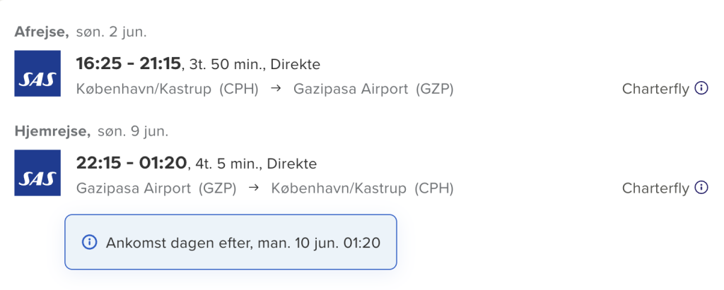
Task: Click the 22:15 - 01:20 return time
Action: click(131, 164)
